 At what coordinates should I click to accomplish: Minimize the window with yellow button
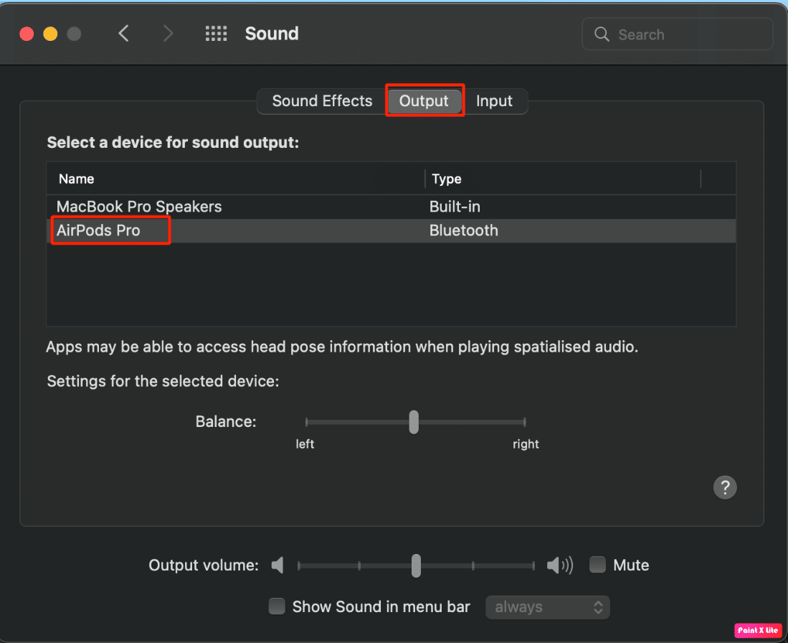tap(50, 34)
